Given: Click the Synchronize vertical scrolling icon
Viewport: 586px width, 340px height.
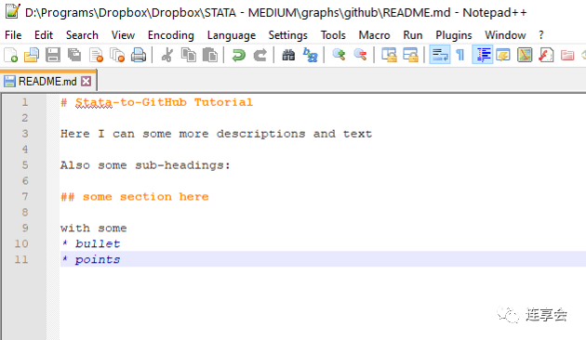Looking at the screenshot, I should (389, 55).
